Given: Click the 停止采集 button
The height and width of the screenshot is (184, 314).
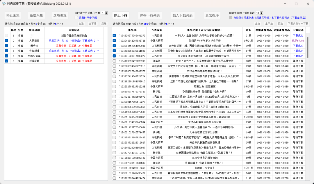Looking at the screenshot, I should click(x=13, y=15).
